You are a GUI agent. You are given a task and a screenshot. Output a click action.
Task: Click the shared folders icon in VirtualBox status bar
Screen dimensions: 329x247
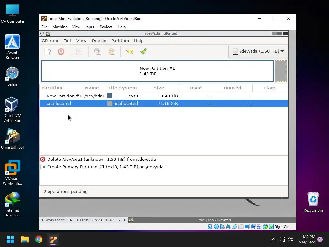[241, 227]
